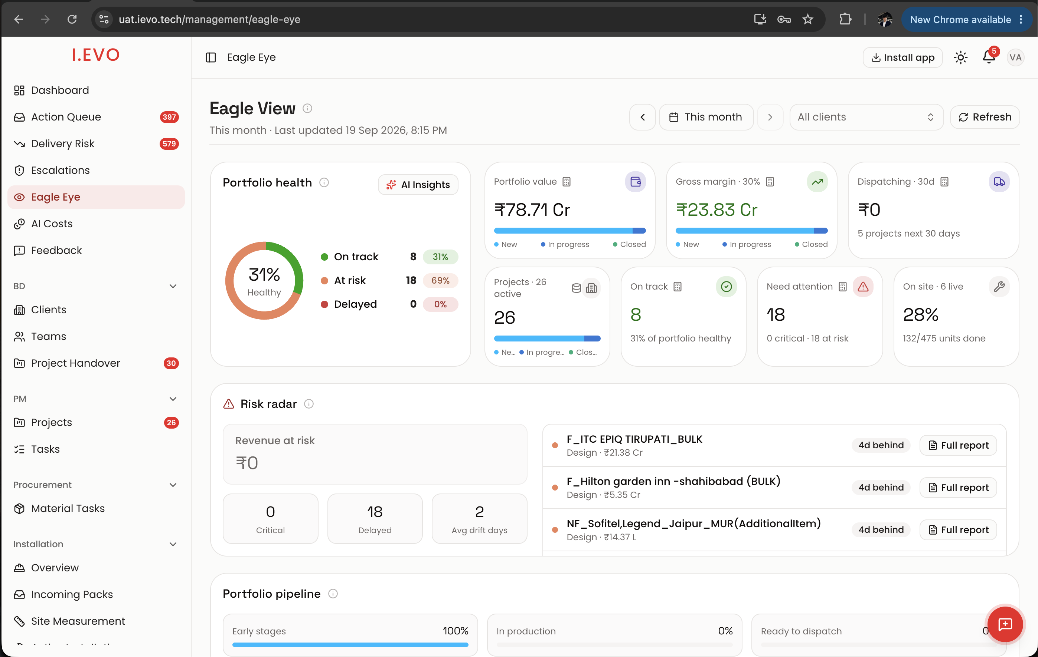Click the Risk radar info icon
Viewport: 1038px width, 657px height.
[x=309, y=404]
